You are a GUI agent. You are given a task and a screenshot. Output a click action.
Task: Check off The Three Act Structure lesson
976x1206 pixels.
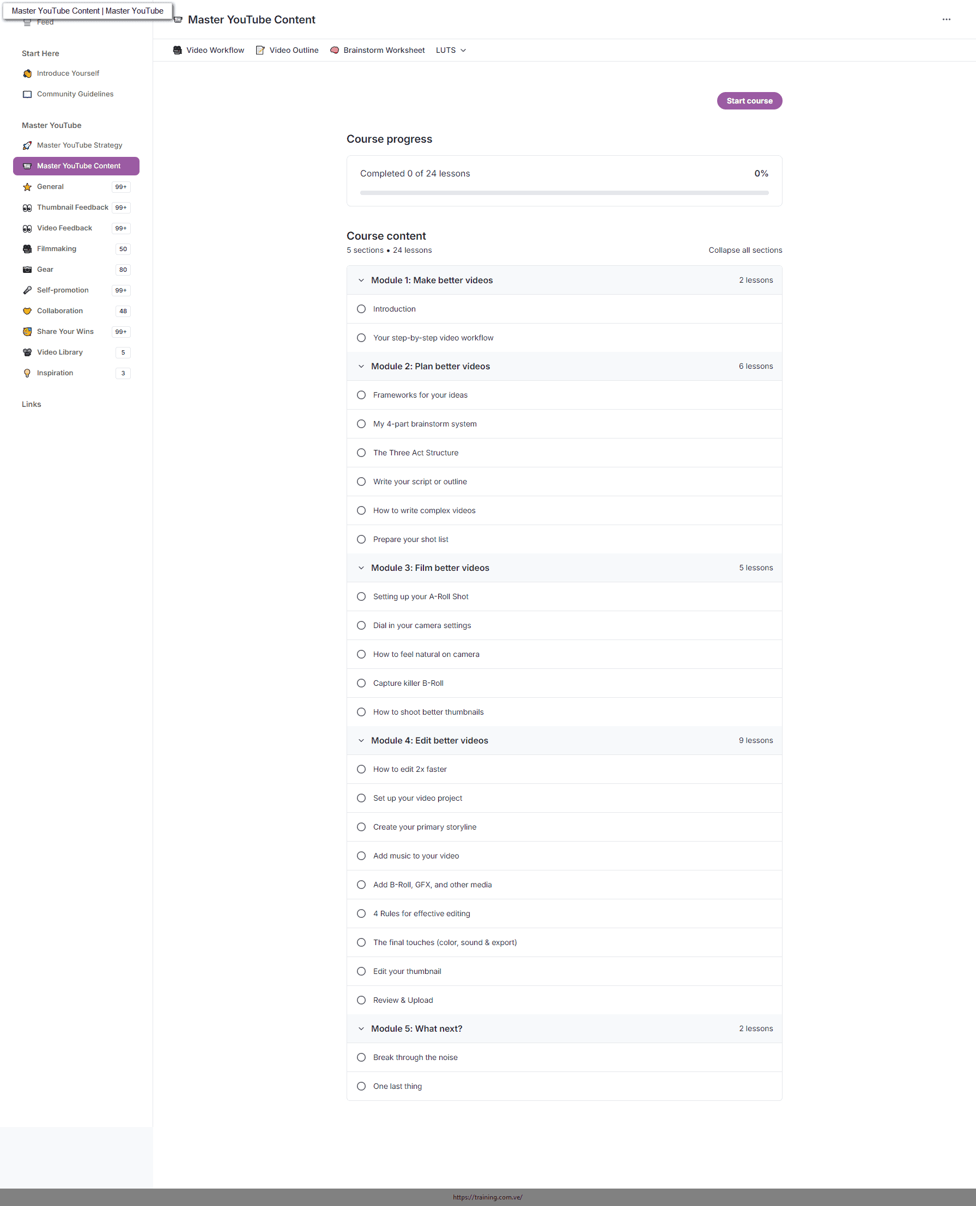click(361, 453)
